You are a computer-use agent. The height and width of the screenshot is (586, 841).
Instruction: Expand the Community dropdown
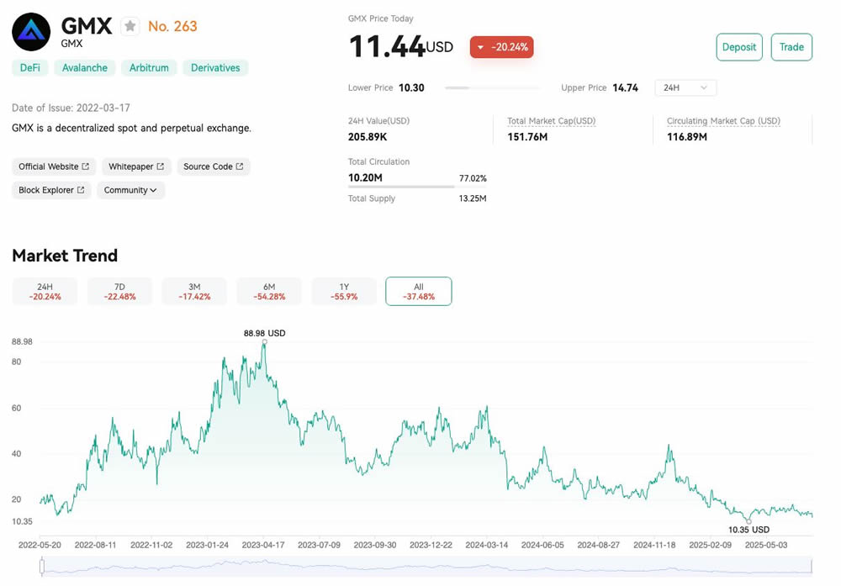[x=130, y=190]
